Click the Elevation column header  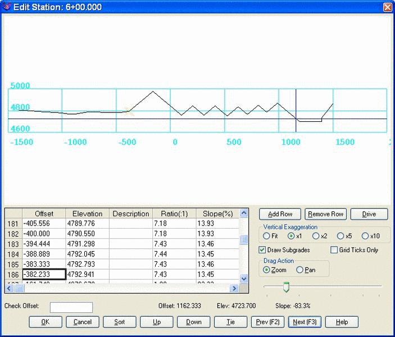[x=88, y=213]
